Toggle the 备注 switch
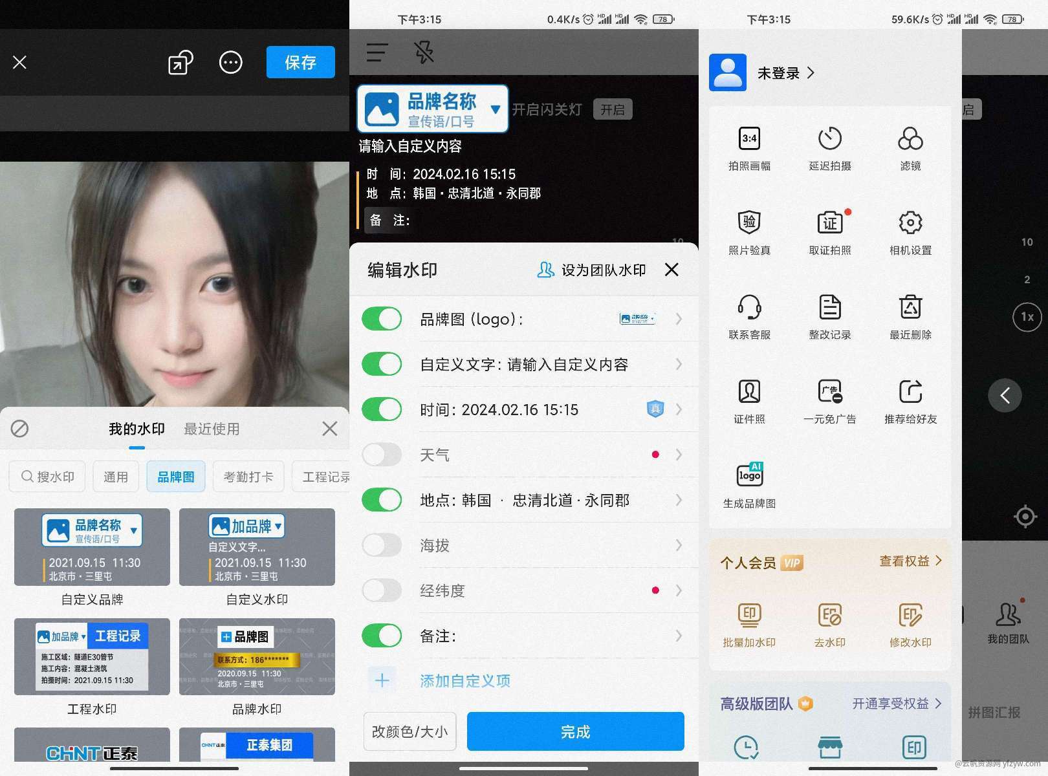This screenshot has width=1048, height=776. (x=382, y=636)
